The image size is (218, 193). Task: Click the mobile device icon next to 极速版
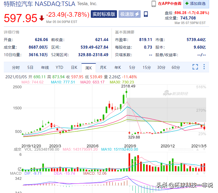point(146,14)
